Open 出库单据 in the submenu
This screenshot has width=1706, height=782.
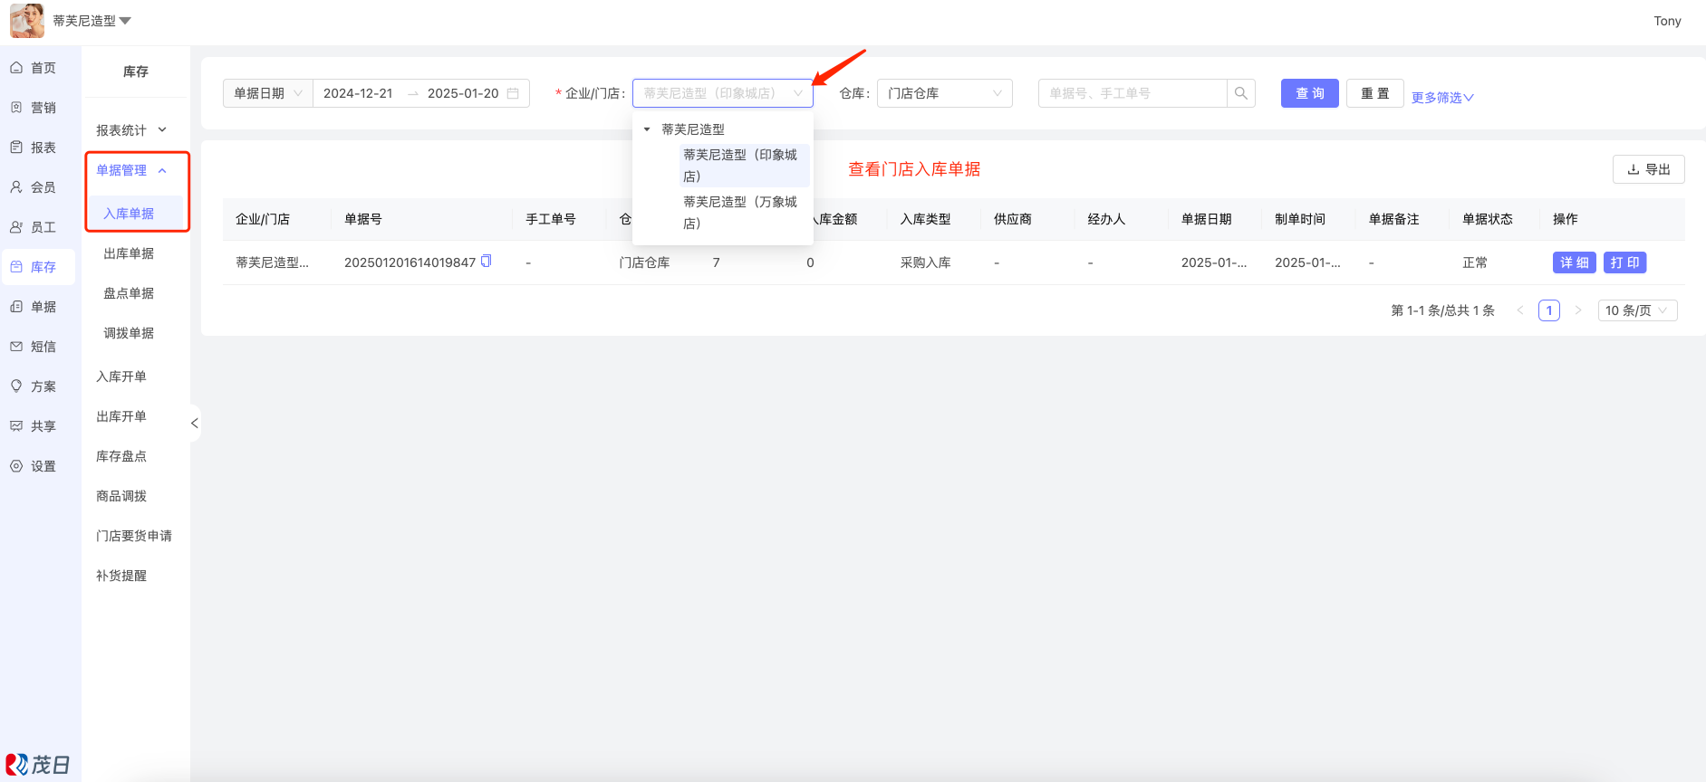point(129,253)
